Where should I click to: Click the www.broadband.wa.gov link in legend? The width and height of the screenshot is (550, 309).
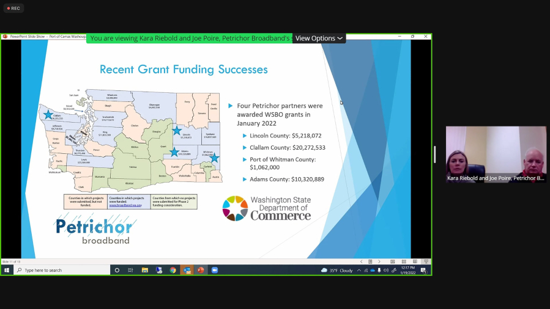125,205
